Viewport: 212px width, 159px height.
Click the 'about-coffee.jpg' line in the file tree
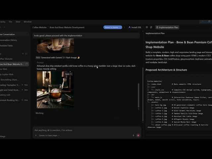tap(180, 125)
